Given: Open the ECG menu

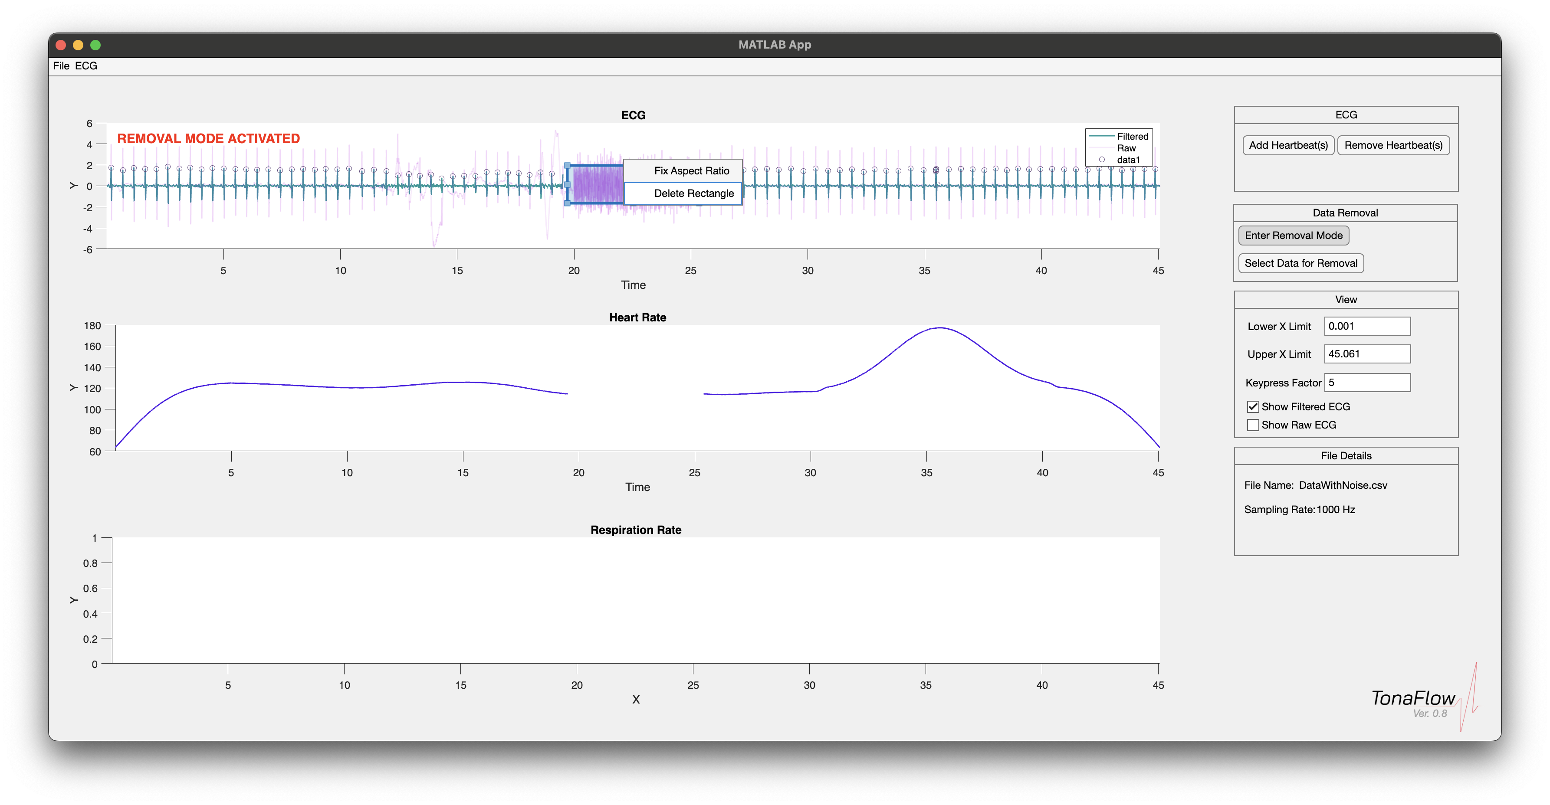Looking at the screenshot, I should (x=86, y=65).
